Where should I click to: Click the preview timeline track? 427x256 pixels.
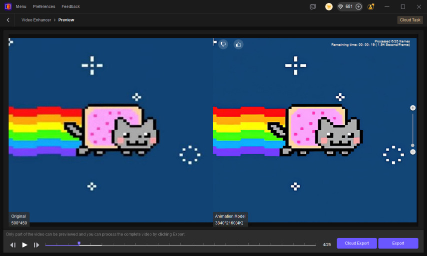181,245
